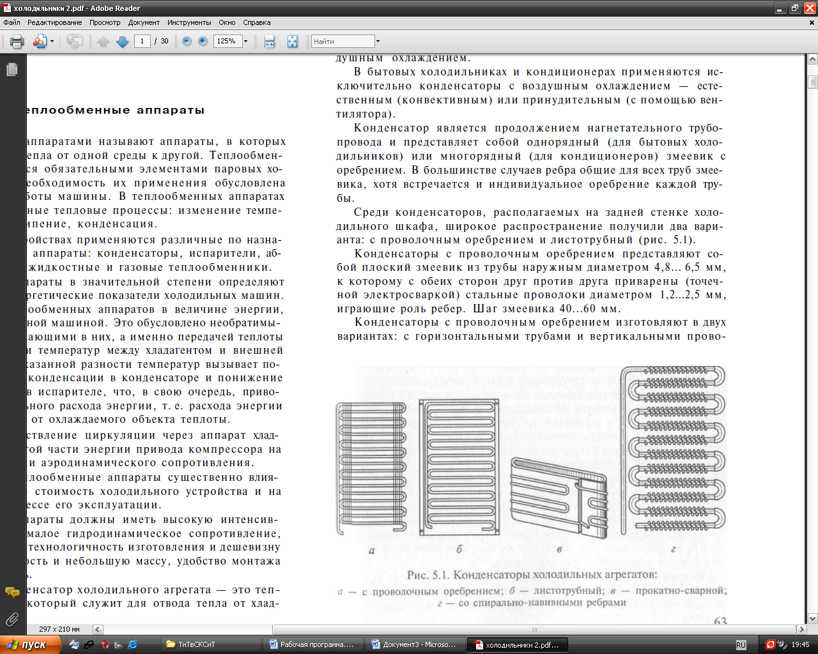Click the horizontal scrollbar right arrow
Viewport: 818px width, 654px height.
801,629
